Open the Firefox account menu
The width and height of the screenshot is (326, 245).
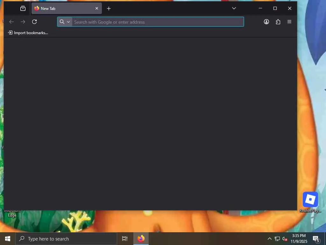pyautogui.click(x=266, y=22)
